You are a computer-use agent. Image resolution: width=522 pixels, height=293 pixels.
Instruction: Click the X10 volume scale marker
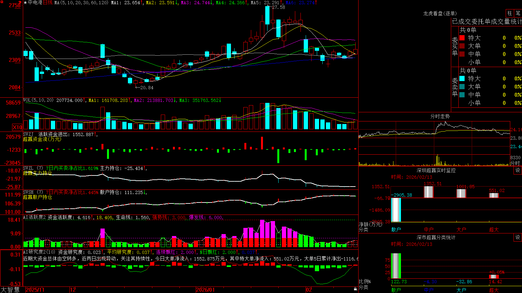coord(17,127)
